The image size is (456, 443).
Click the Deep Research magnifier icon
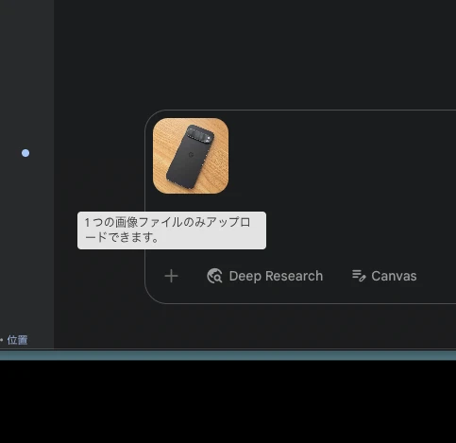point(214,276)
